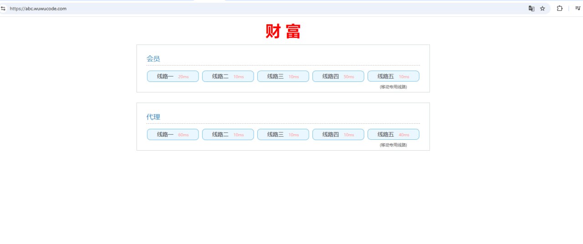Click the red 财富 page title
583x244 pixels.
pyautogui.click(x=283, y=31)
